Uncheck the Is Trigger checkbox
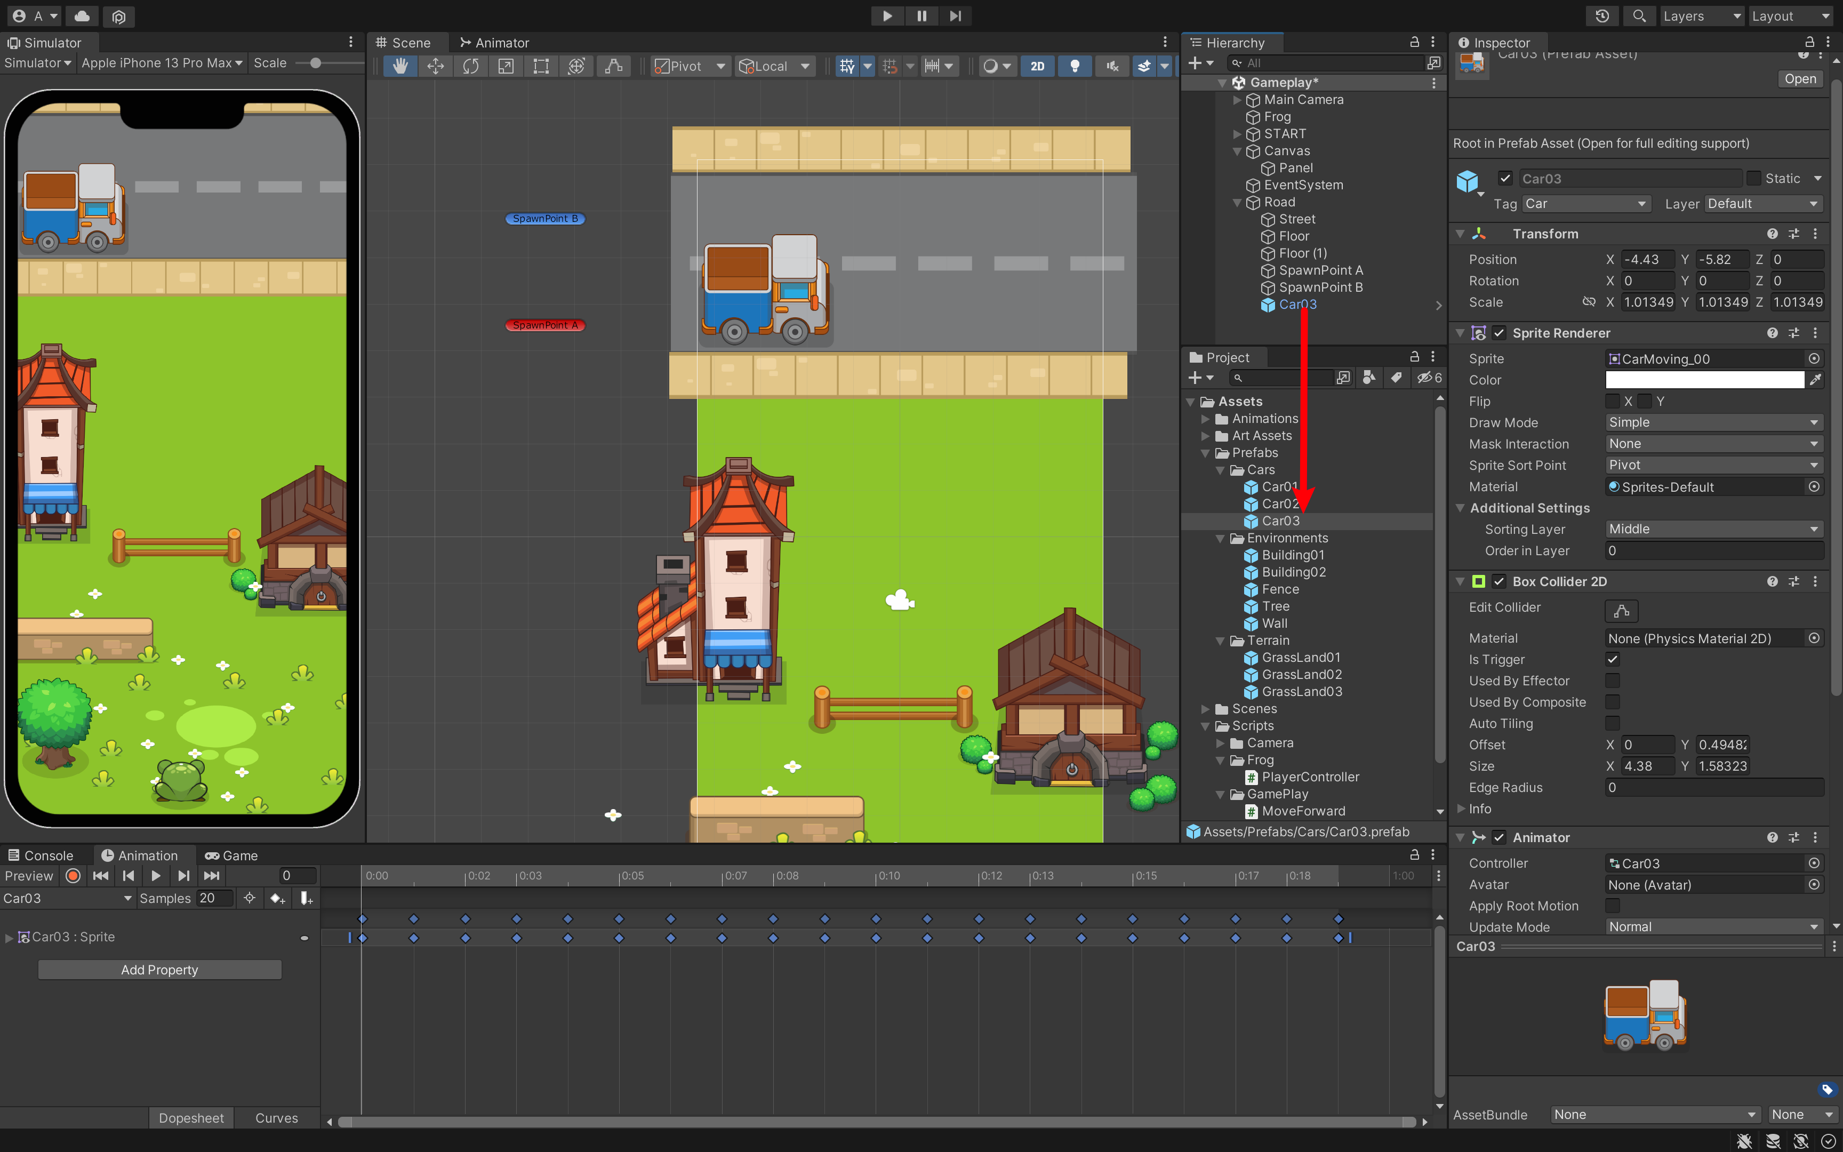This screenshot has height=1152, width=1843. (1612, 659)
